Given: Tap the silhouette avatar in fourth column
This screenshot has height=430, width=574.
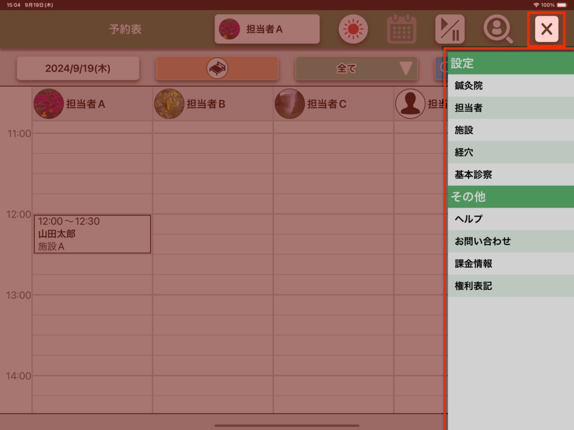Looking at the screenshot, I should (x=410, y=104).
